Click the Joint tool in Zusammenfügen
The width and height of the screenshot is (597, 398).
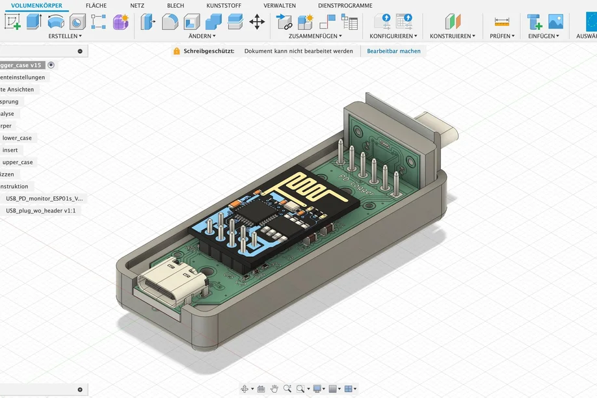point(284,22)
